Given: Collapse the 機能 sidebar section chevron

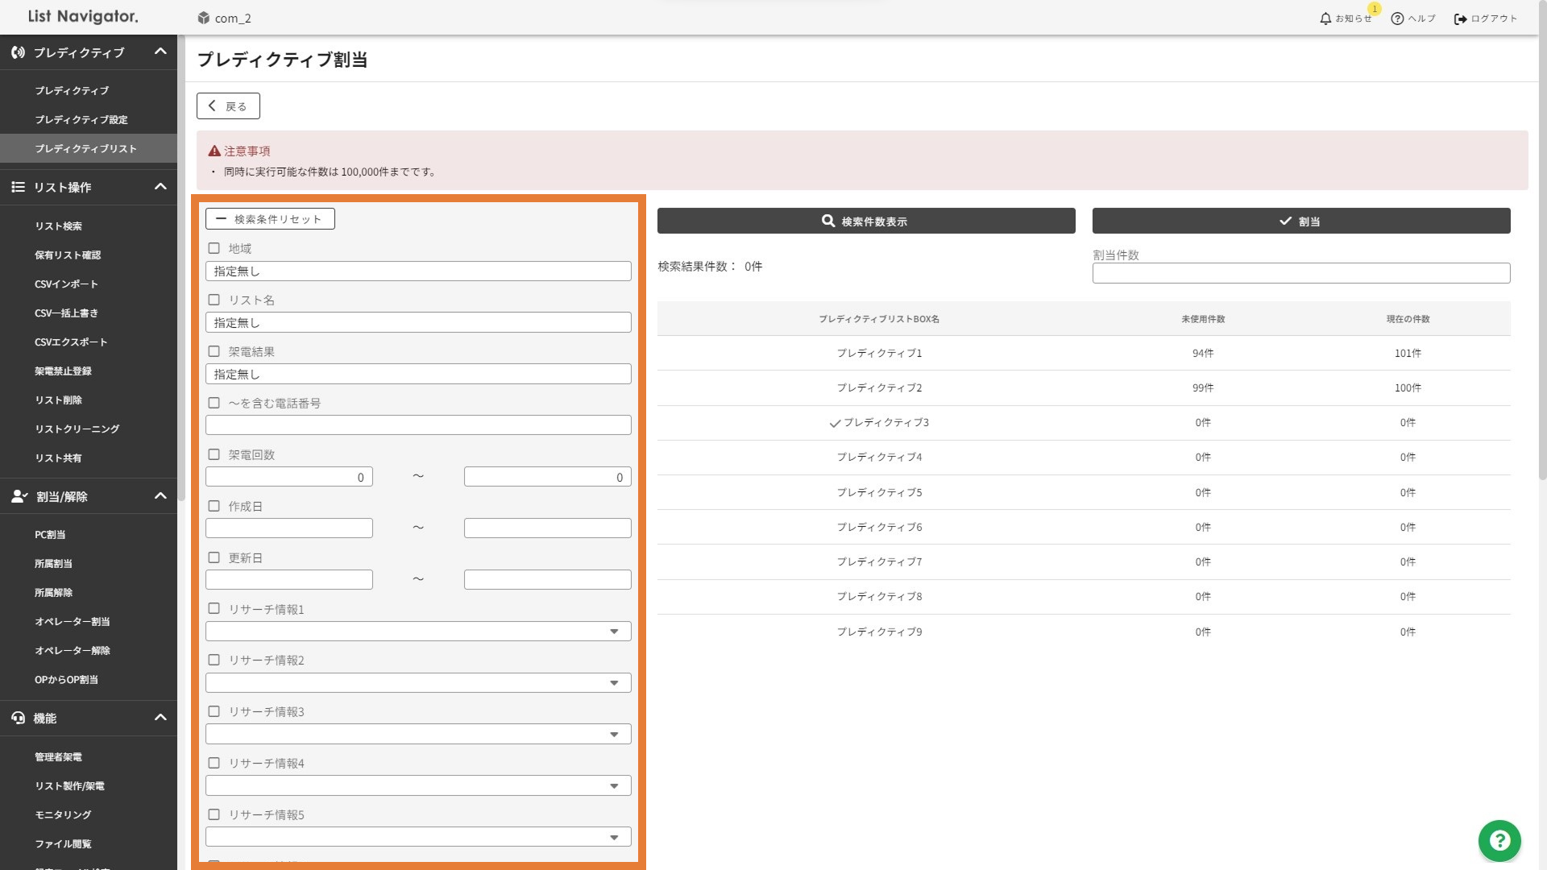Looking at the screenshot, I should tap(160, 718).
